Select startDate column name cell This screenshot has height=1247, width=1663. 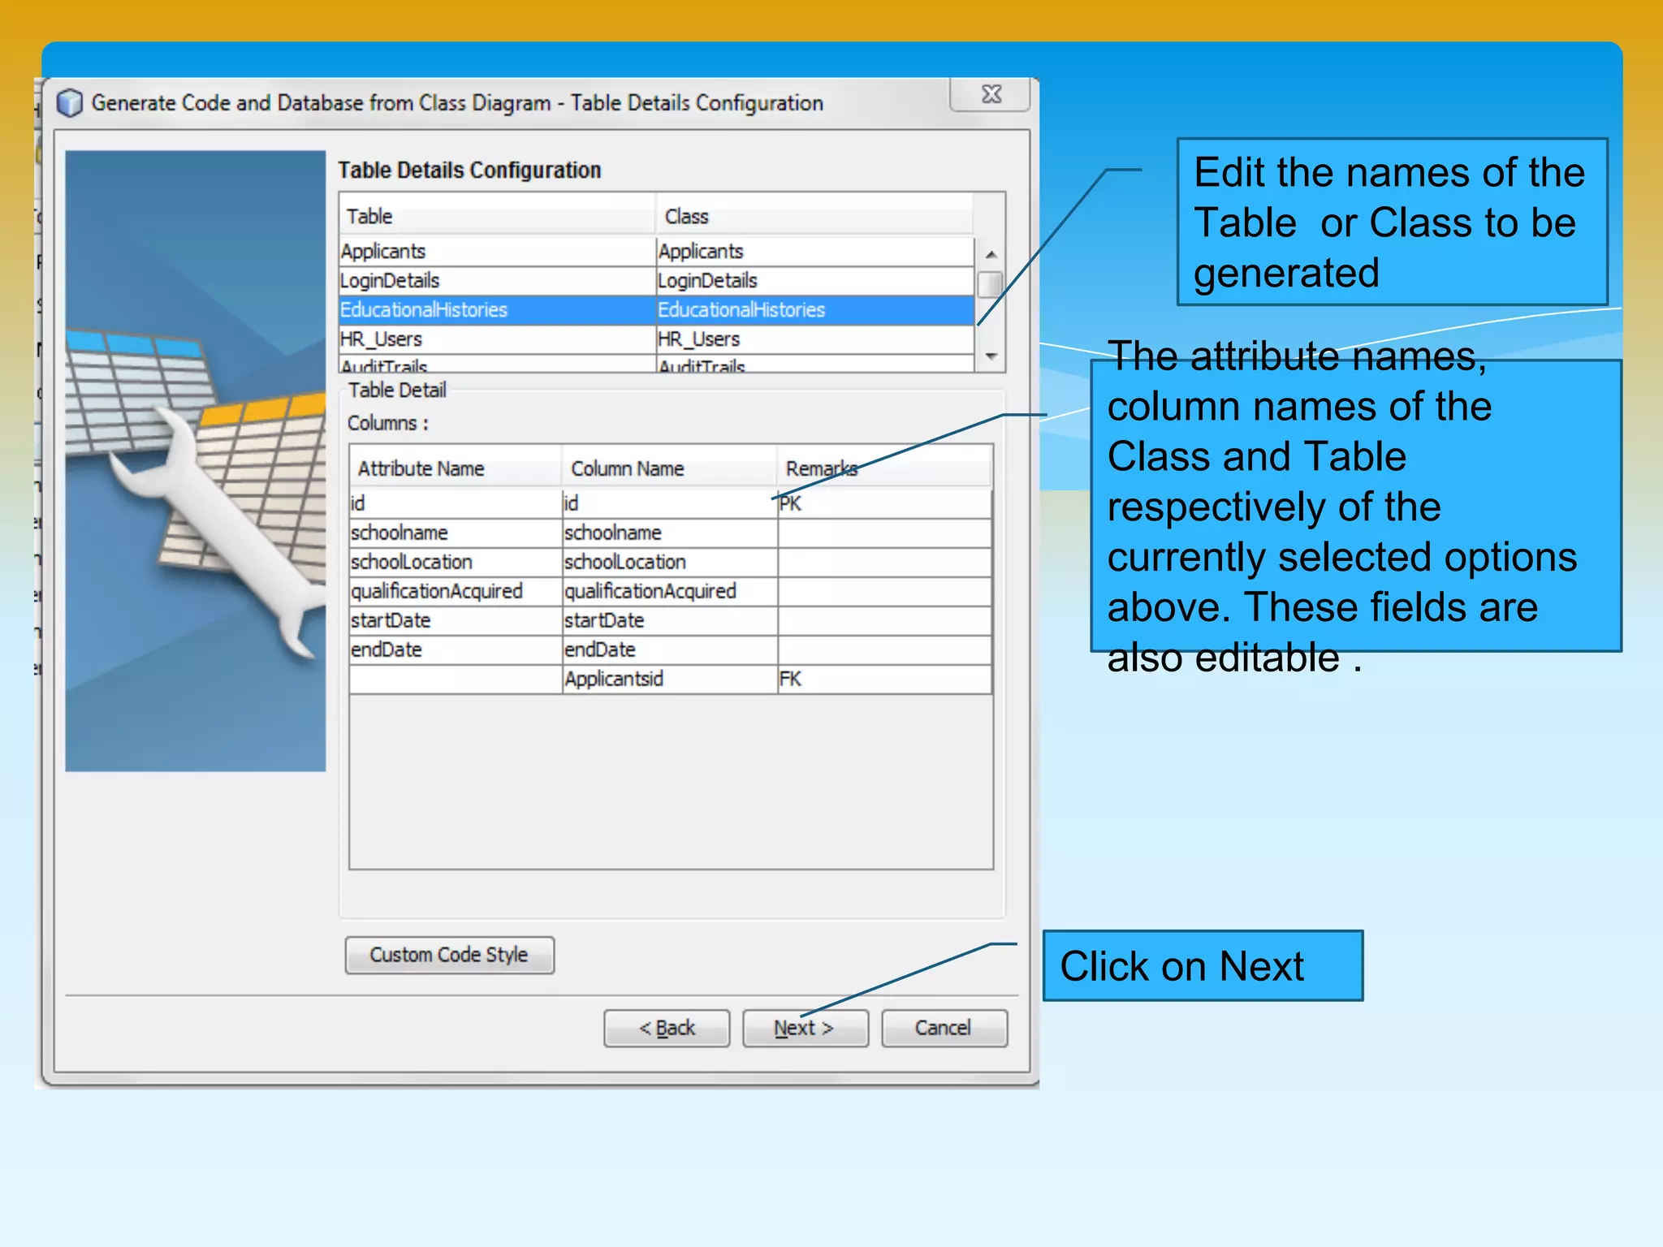[670, 620]
